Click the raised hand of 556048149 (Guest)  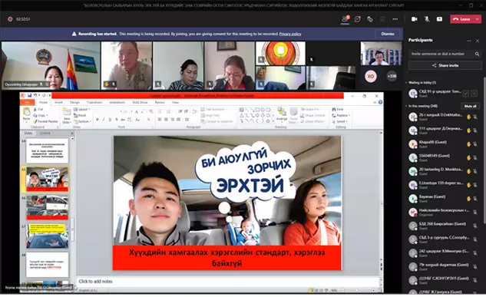click(468, 157)
